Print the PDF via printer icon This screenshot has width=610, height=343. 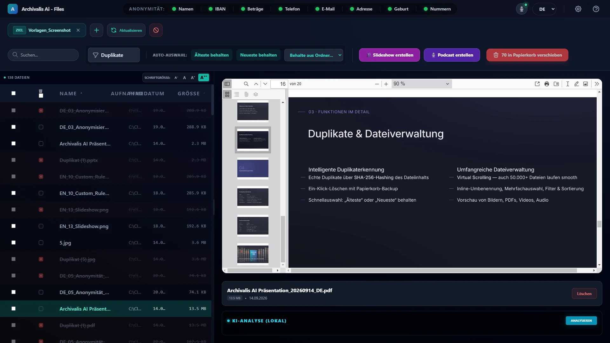(x=547, y=84)
